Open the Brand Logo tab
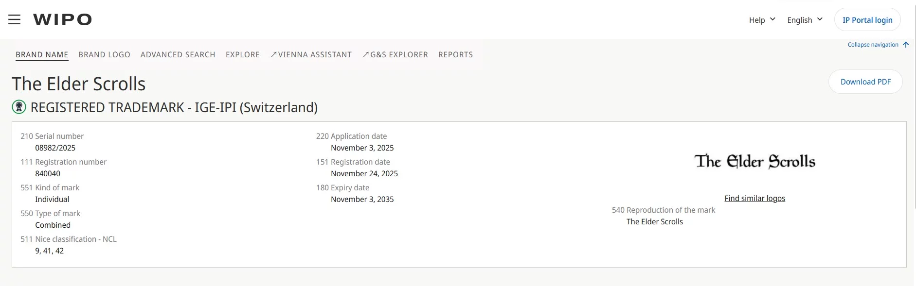 104,55
